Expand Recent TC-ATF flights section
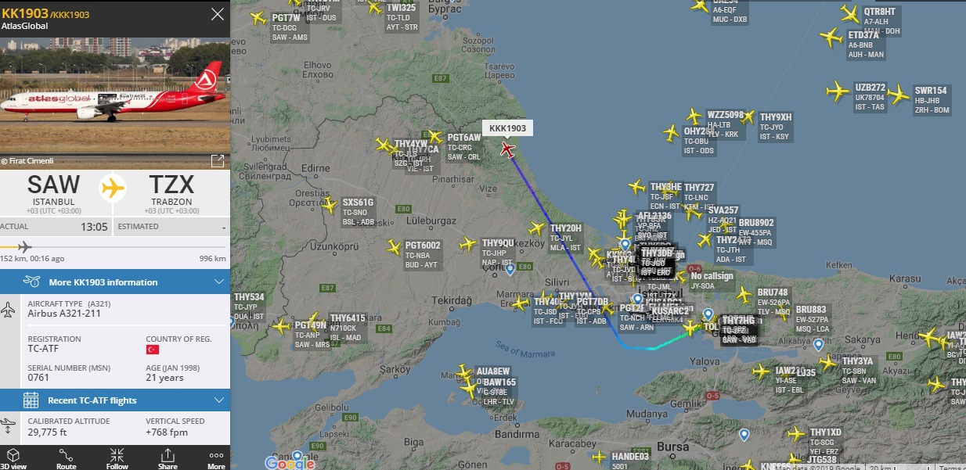The width and height of the screenshot is (966, 470). [x=115, y=400]
